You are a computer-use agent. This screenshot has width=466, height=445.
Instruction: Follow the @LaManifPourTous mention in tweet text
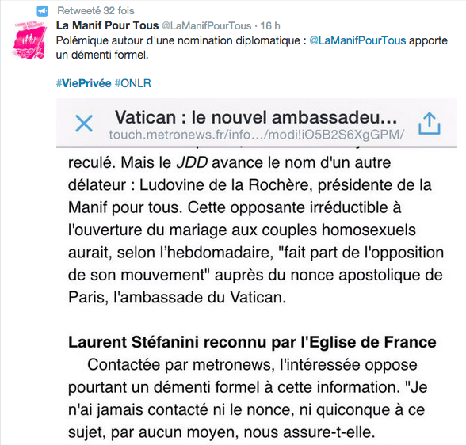357,40
